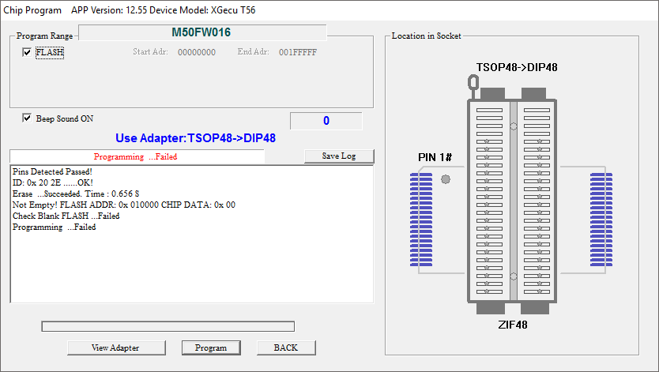Click the blue counter field showing 0
The height and width of the screenshot is (372, 659).
[326, 121]
